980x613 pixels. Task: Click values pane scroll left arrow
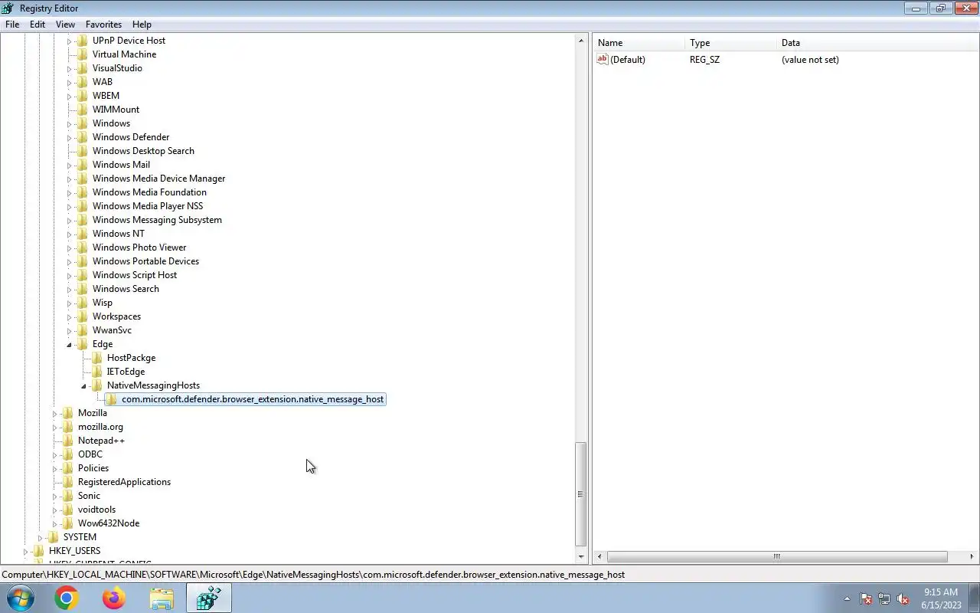[x=599, y=557]
